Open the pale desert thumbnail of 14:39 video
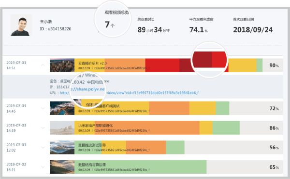 coord(62,128)
